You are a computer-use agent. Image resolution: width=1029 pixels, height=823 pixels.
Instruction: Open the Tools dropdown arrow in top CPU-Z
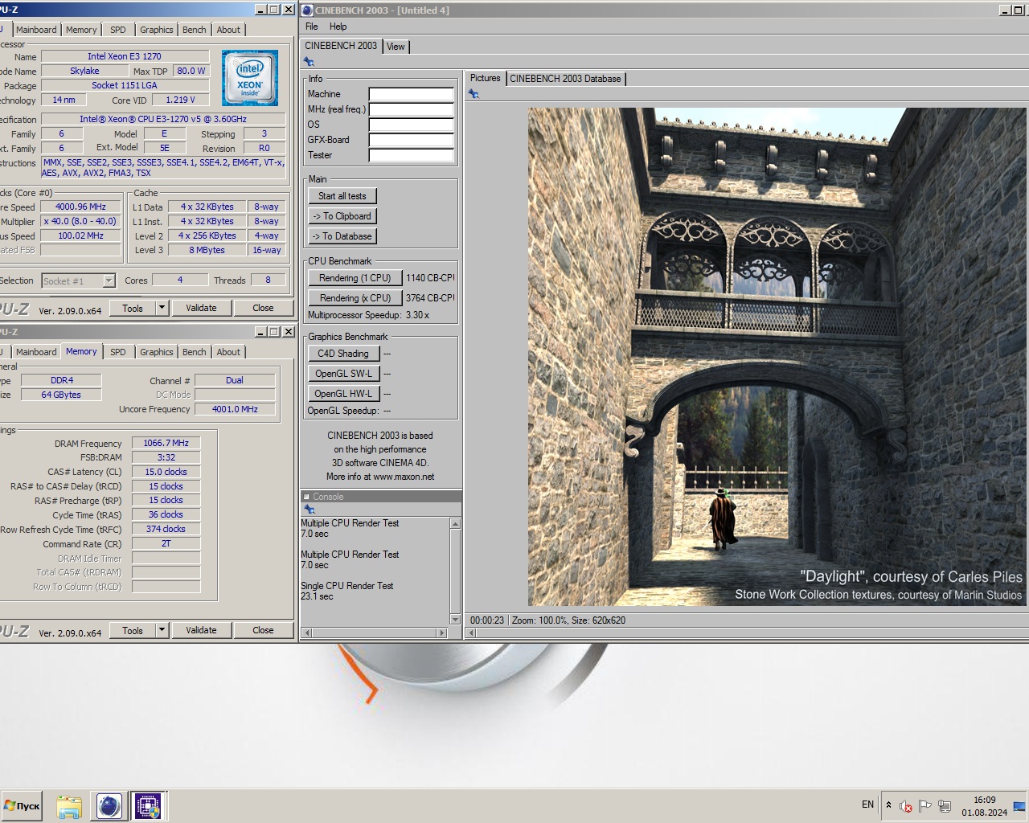tap(162, 308)
